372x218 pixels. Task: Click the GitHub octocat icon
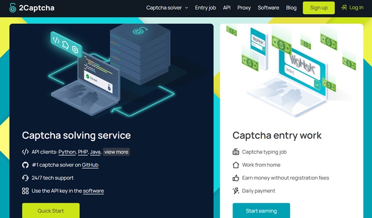26,165
